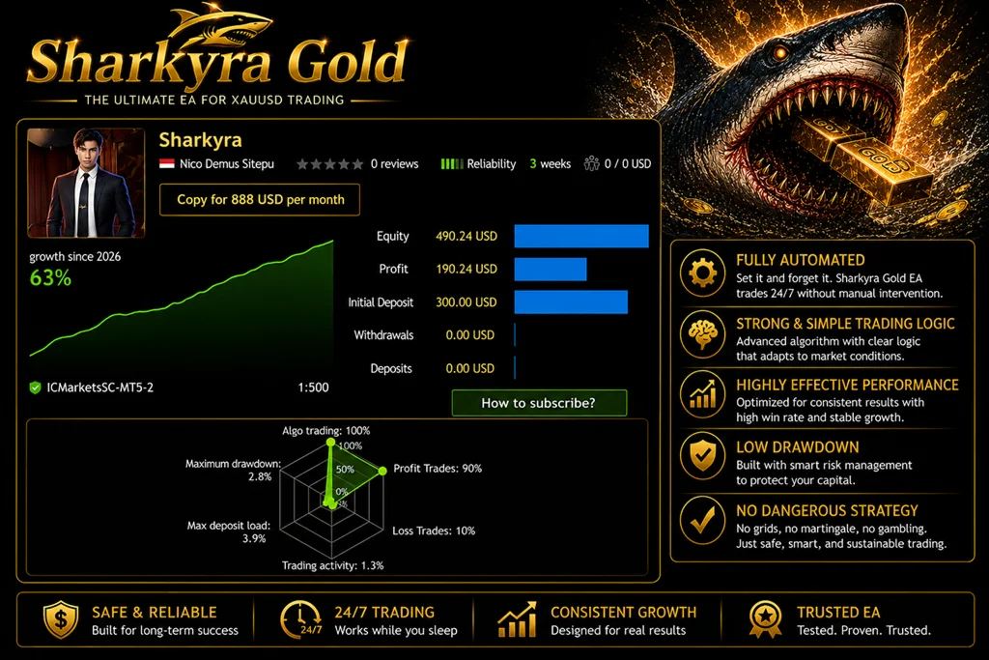Click the Loss Trades: 10% label
This screenshot has height=660, width=989.
click(434, 531)
